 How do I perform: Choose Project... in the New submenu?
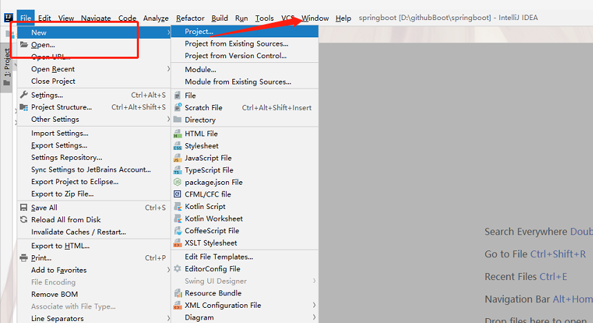245,31
